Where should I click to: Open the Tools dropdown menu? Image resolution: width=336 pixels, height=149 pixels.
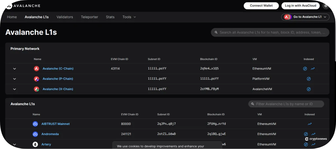coord(129,17)
